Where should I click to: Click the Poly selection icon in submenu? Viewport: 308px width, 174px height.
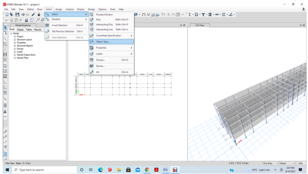[x=91, y=20]
